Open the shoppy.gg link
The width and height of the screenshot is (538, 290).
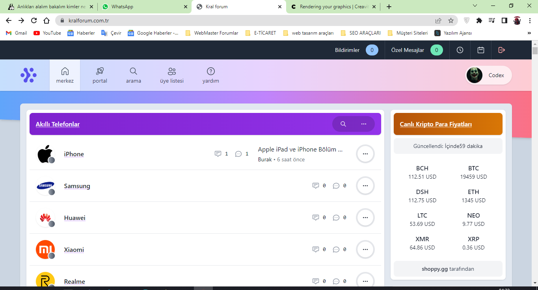click(x=435, y=269)
